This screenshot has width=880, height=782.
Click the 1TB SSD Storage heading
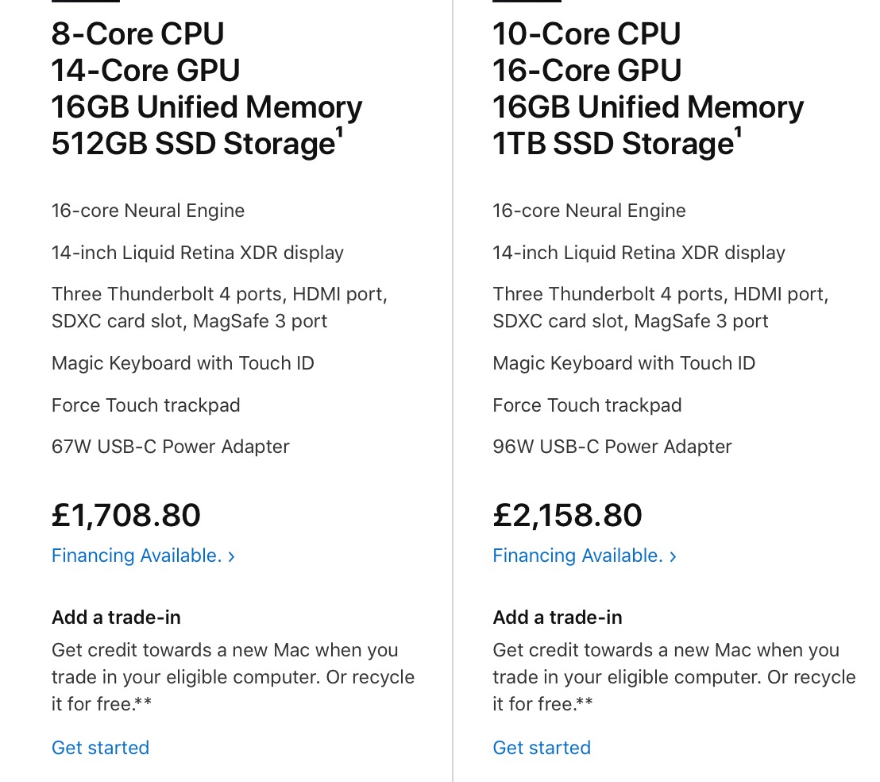tap(612, 144)
